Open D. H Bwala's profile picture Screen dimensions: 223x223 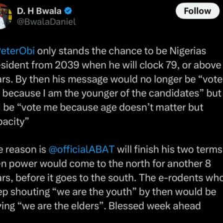tap(4, 17)
